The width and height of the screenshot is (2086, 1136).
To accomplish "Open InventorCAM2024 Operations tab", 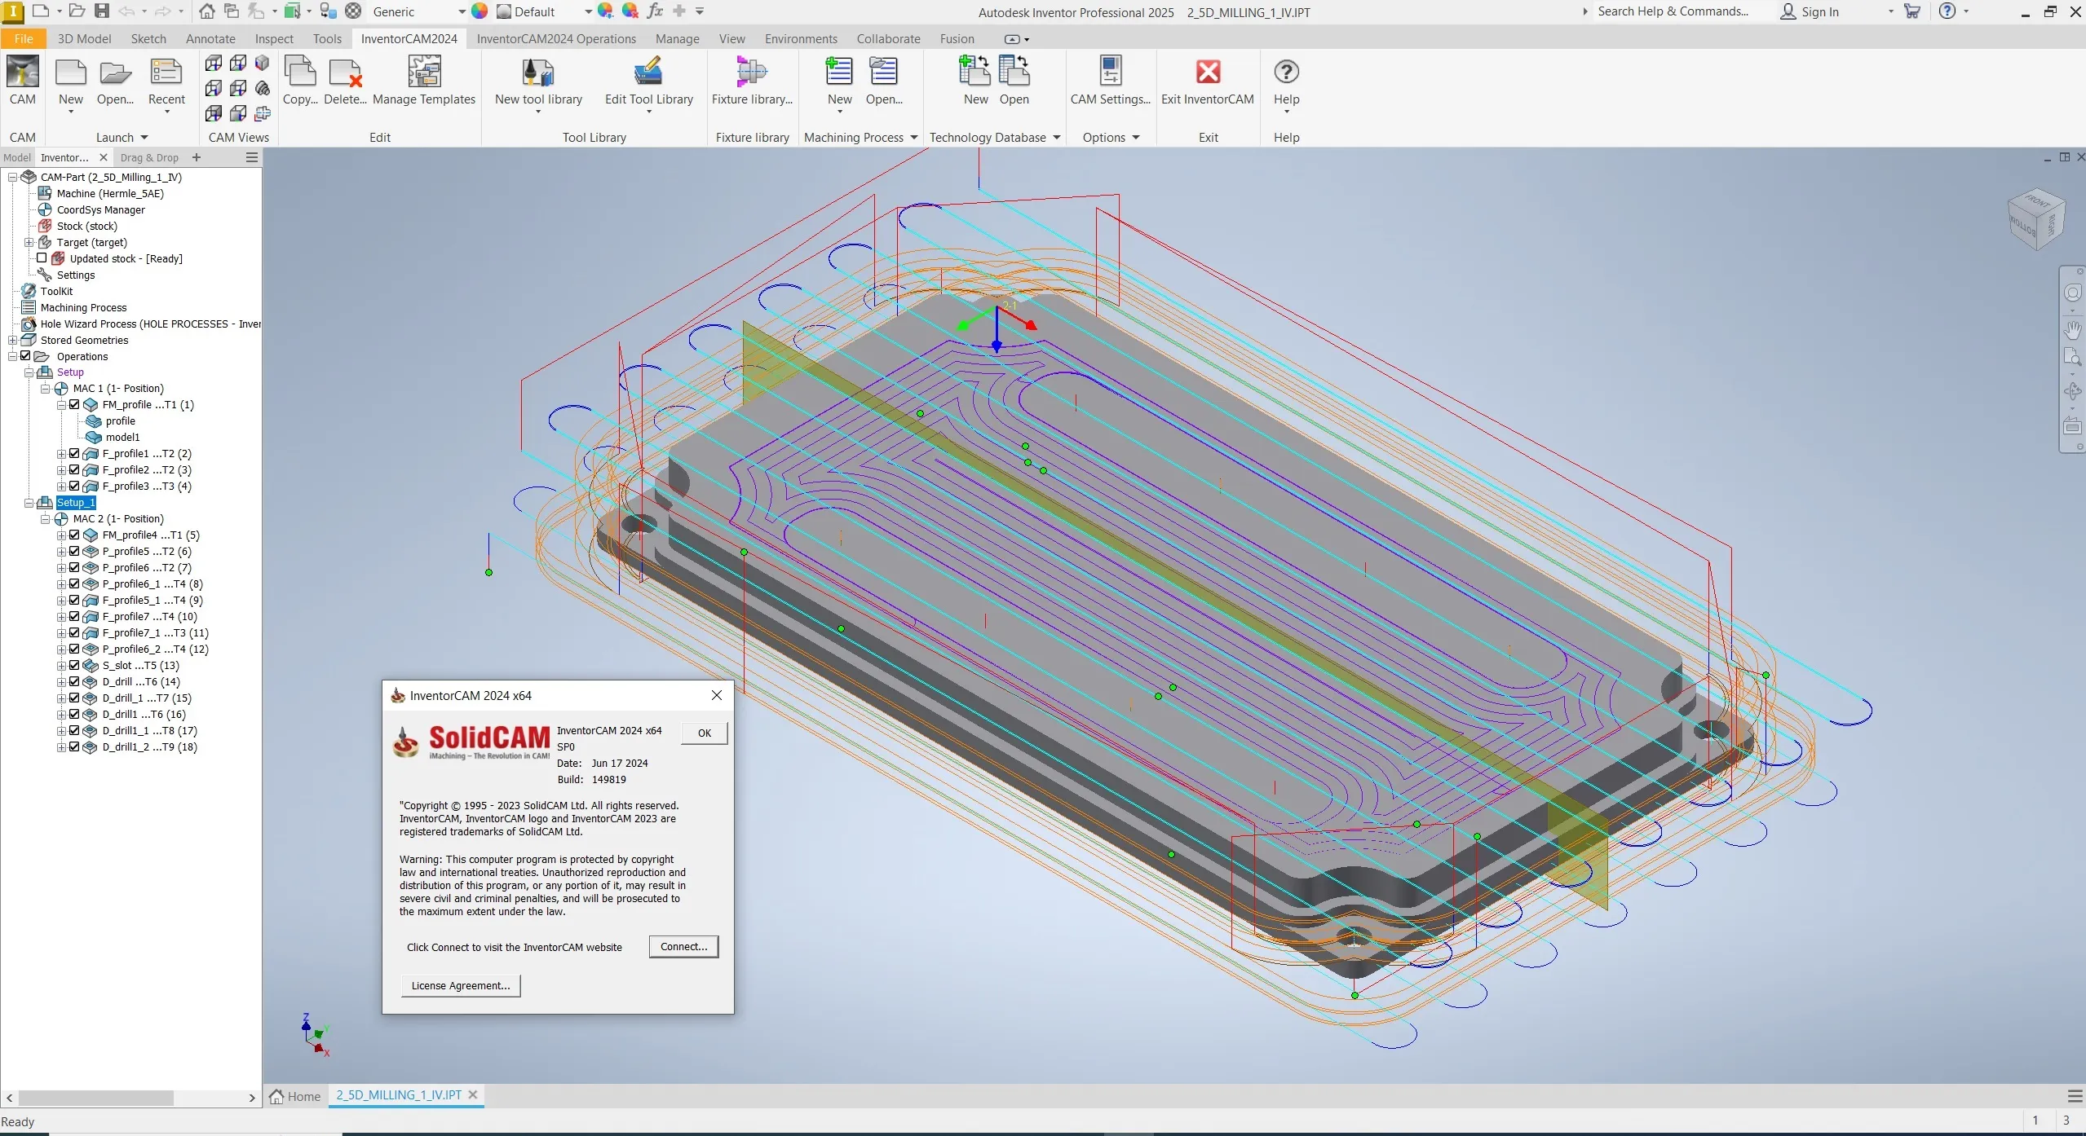I will pyautogui.click(x=556, y=38).
